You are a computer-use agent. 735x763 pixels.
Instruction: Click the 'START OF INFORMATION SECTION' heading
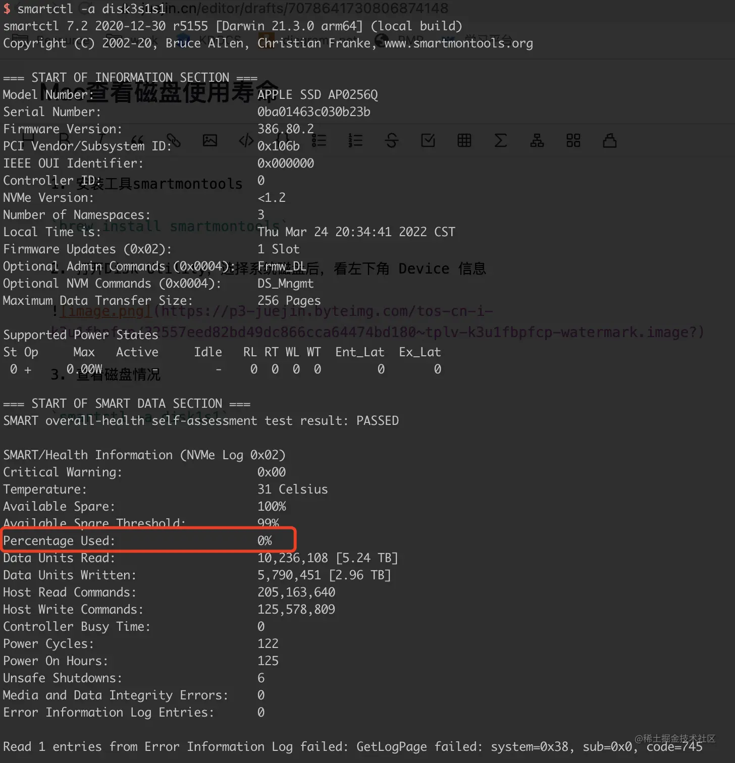[x=130, y=77]
